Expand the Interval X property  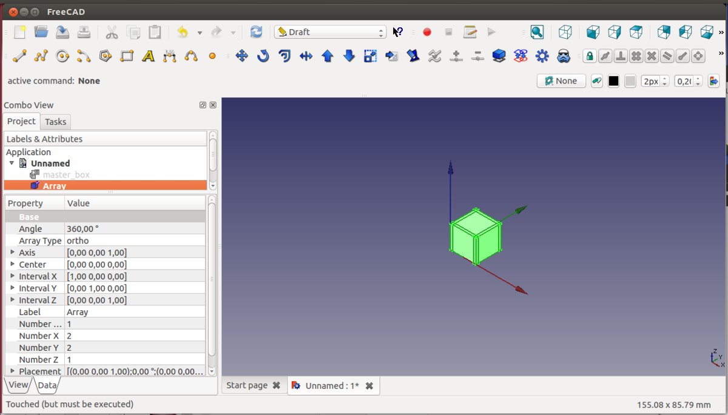click(13, 276)
